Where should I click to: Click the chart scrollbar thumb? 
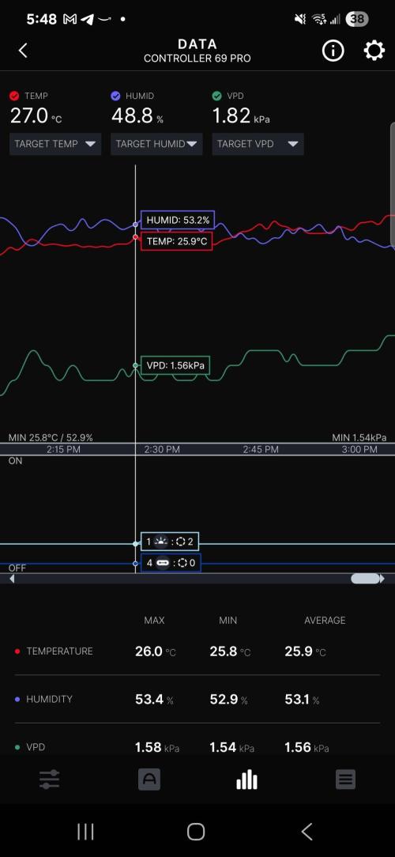[x=366, y=579]
